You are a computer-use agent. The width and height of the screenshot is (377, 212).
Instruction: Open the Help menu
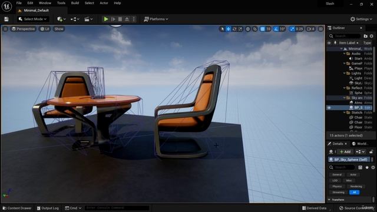(x=117, y=3)
